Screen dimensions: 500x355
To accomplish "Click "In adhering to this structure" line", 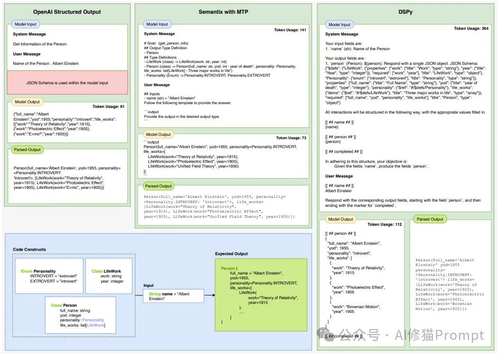I will 366,161.
